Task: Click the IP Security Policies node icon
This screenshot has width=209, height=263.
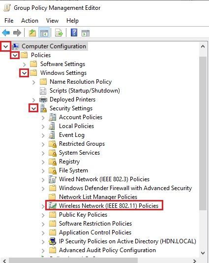Action: tap(53, 241)
